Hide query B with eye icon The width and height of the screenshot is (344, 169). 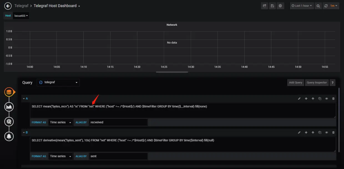point(327,132)
